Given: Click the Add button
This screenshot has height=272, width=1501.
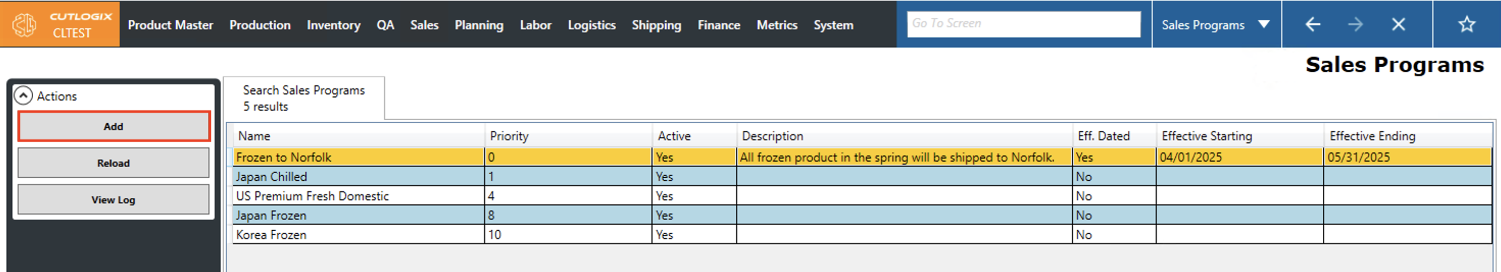Looking at the screenshot, I should (x=114, y=127).
